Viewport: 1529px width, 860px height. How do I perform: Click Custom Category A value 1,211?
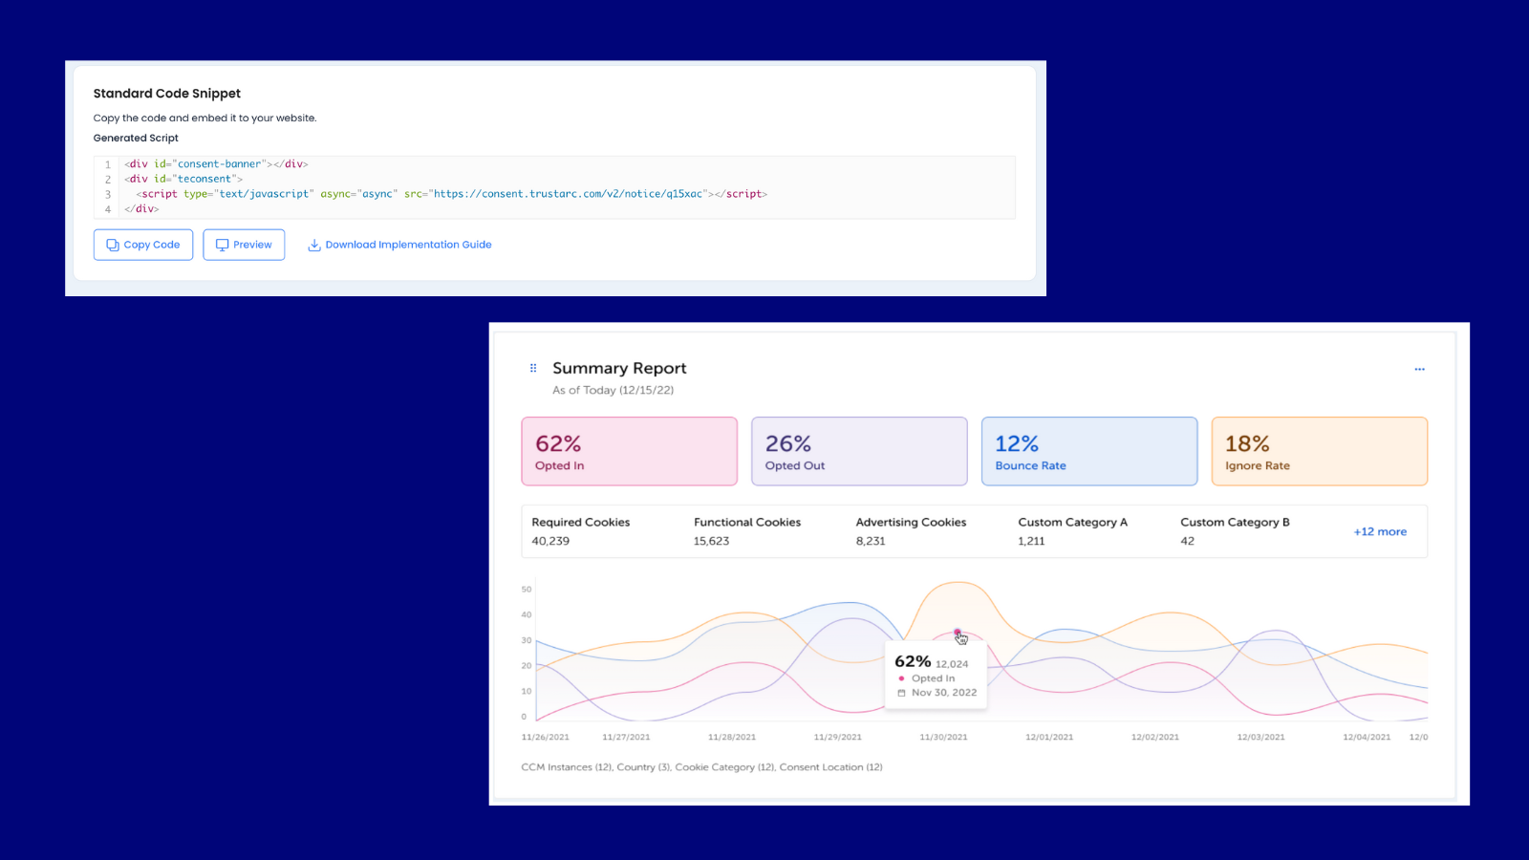click(x=1031, y=541)
